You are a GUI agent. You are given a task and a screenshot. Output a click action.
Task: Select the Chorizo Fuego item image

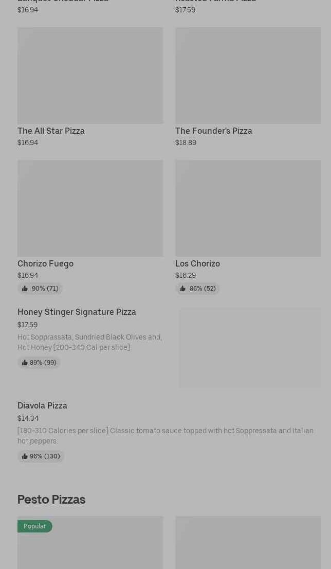click(x=90, y=208)
